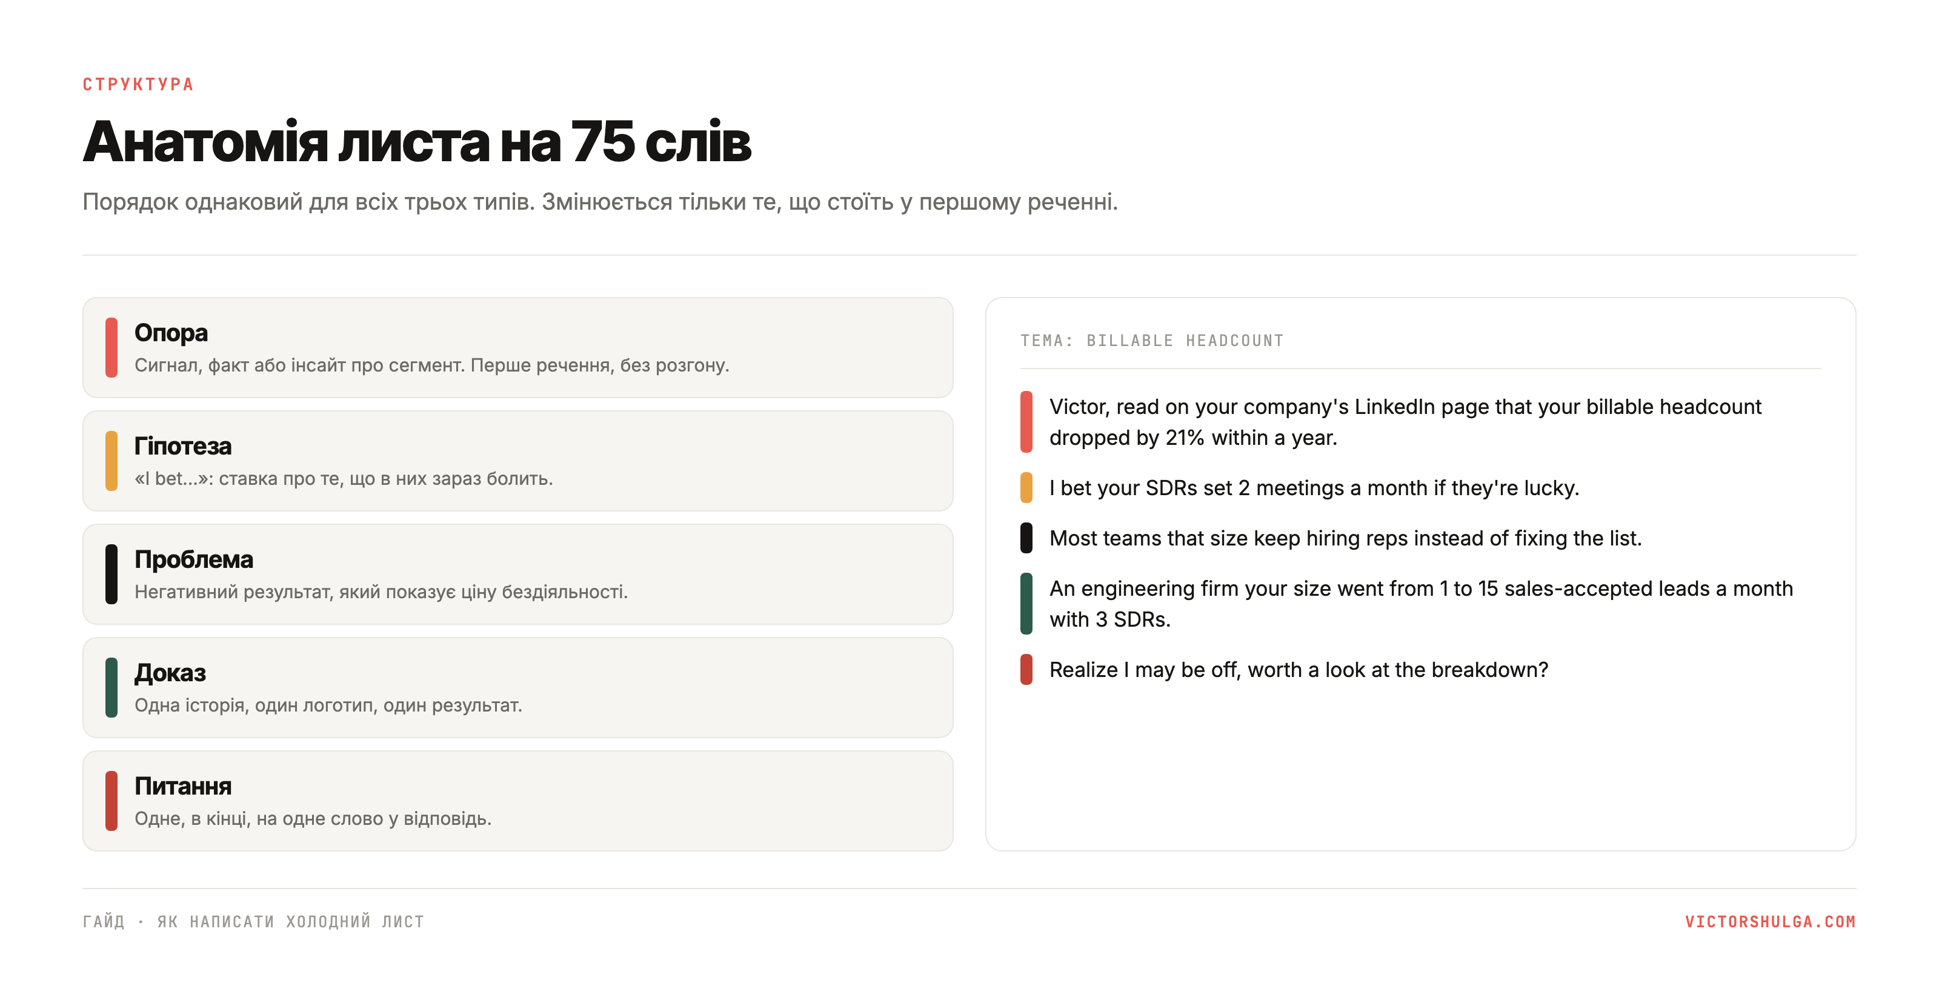1939x997 pixels.
Task: Select the Гіпотеза card heading
Action: click(183, 446)
